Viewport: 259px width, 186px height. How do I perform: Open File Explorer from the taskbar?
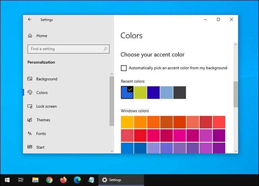coord(35,180)
